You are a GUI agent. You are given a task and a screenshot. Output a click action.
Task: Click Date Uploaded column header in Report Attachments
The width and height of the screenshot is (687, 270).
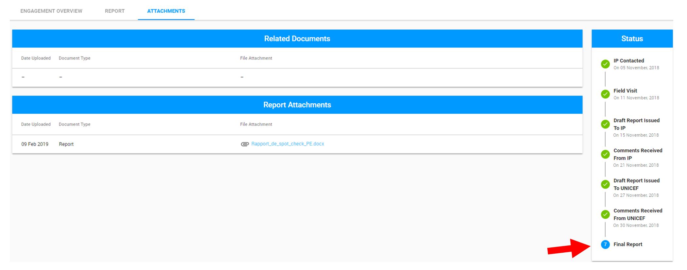(x=36, y=124)
